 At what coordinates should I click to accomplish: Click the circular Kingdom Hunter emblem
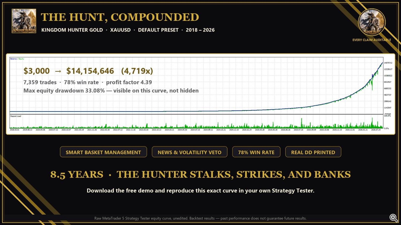pyautogui.click(x=372, y=22)
